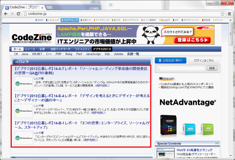The width and height of the screenshot is (235, 160).
Task: Click the Developers Summit thumbnail of 14-B-1 article
Action: click(24, 138)
